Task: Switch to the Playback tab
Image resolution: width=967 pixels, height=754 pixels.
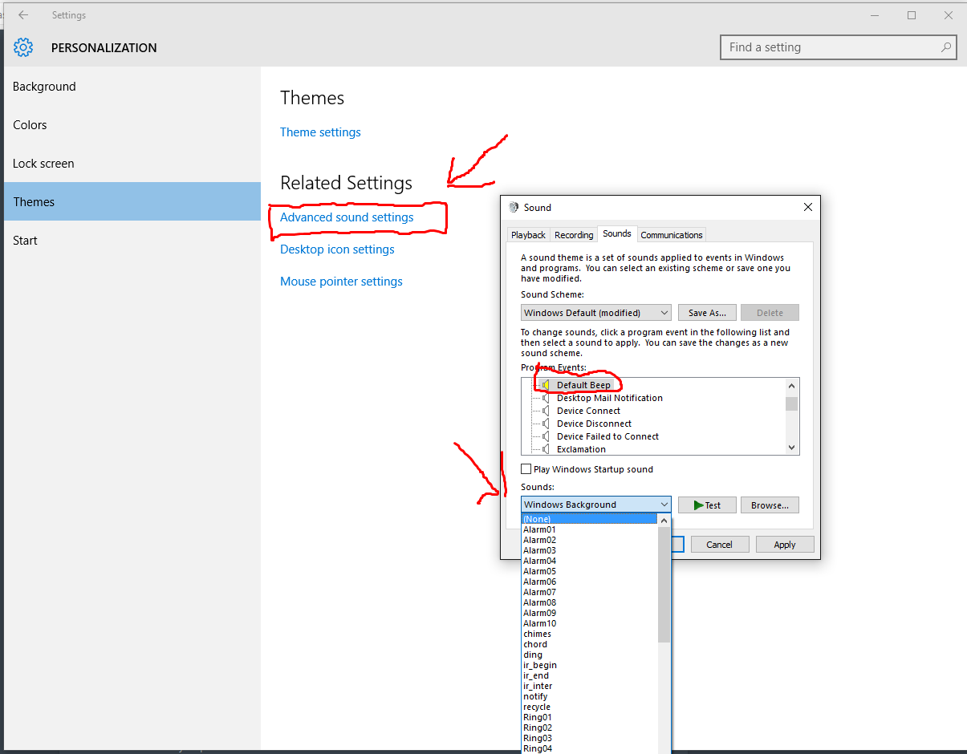Action: 528,235
